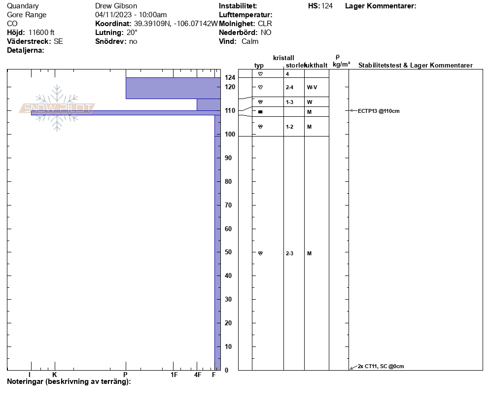490x414 pixels.
Task: Select the crystal symbol beside size 2-4
Action: (260, 87)
